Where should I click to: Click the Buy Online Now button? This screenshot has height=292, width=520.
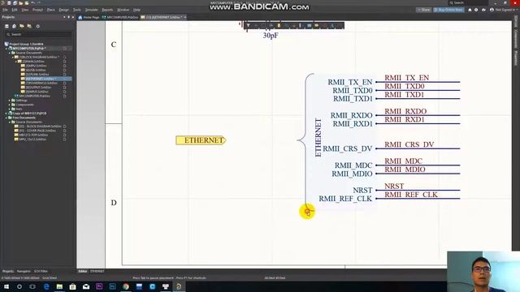click(x=448, y=10)
